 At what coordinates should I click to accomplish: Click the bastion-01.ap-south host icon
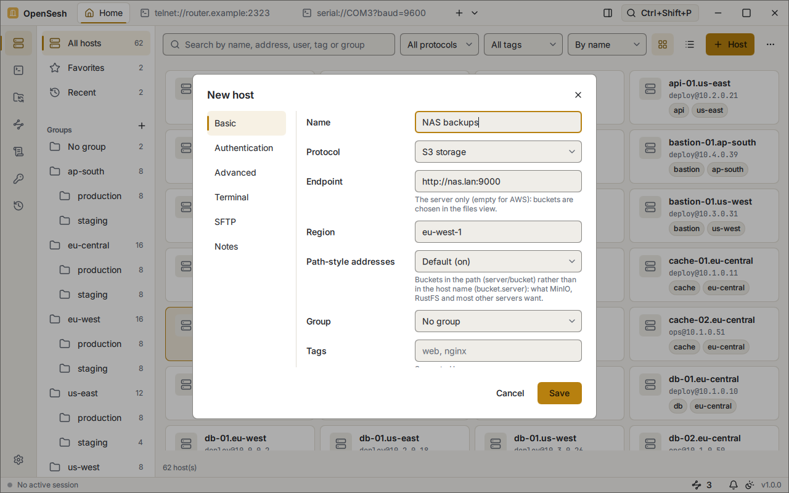(650, 149)
